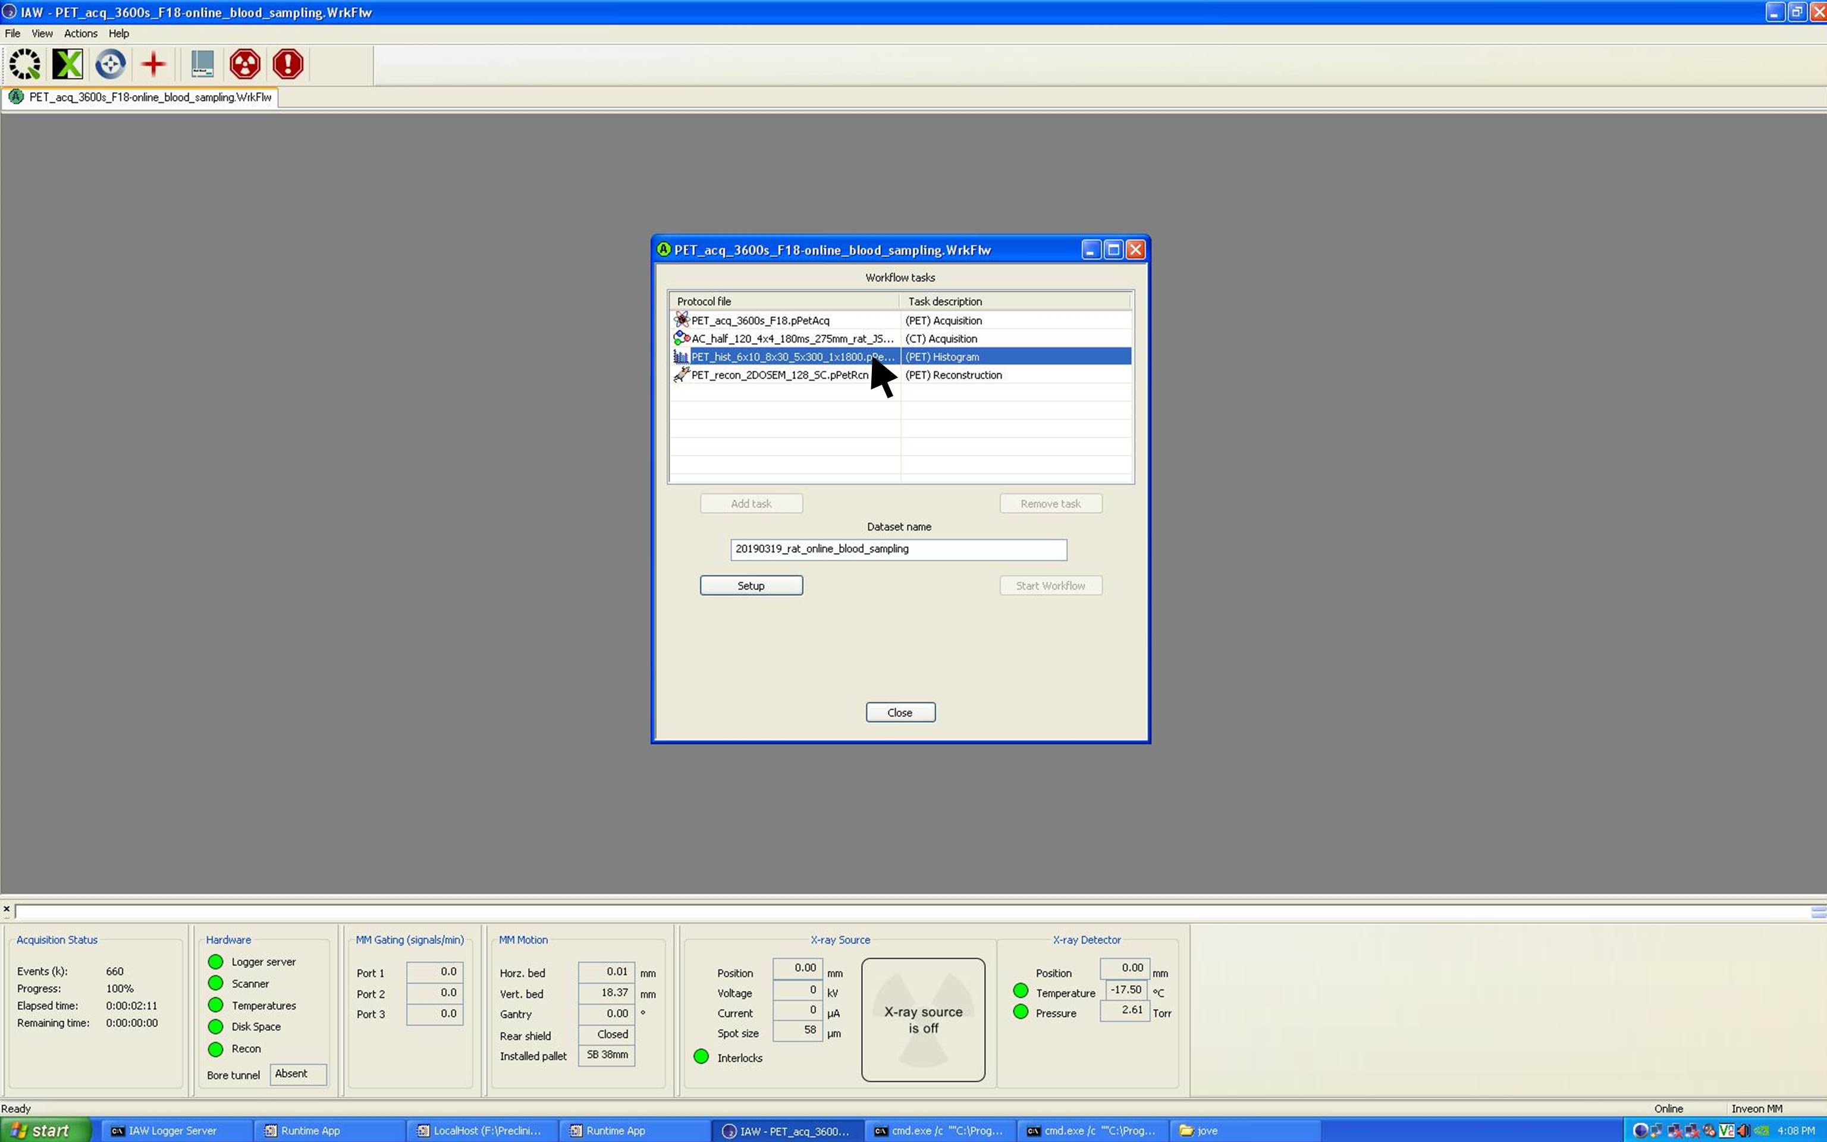Open the View menu

[x=42, y=33]
